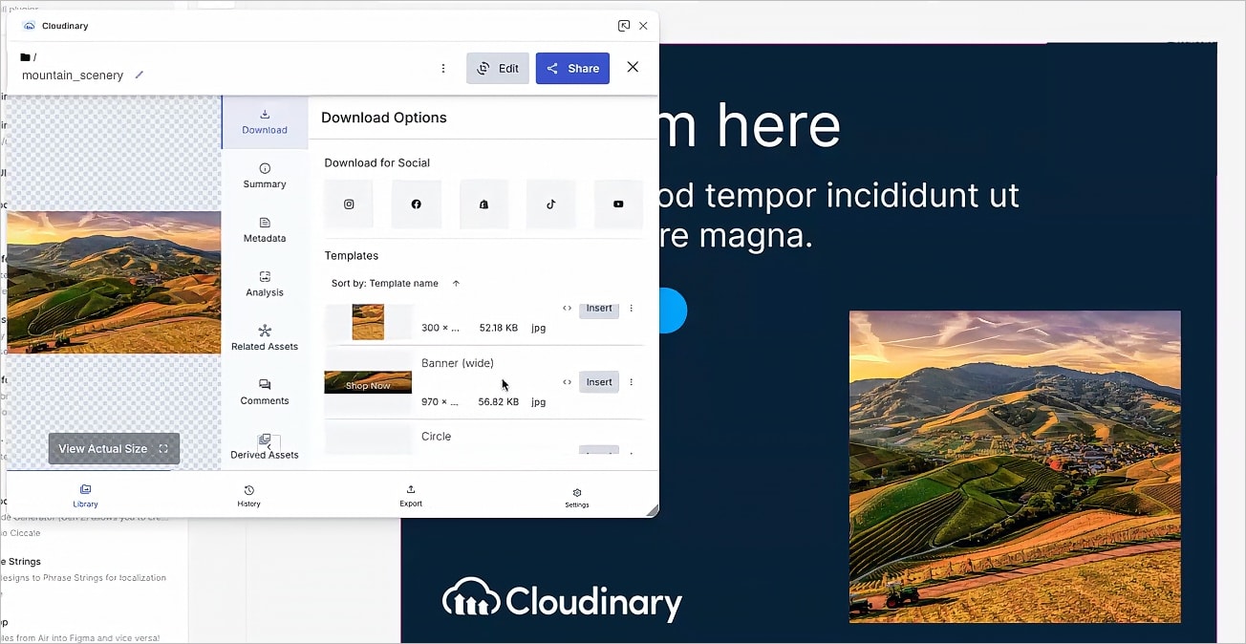Pop out the Cloudinary plugin window
Viewport: 1246px width, 644px height.
624,26
